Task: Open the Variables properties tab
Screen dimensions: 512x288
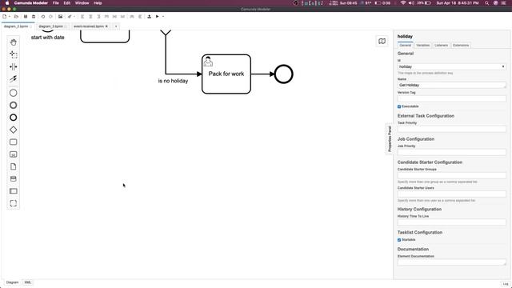Action: (x=423, y=45)
